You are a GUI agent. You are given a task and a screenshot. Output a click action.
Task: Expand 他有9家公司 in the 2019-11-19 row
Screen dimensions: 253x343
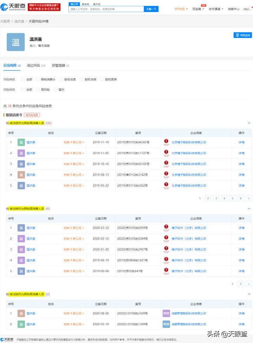[x=74, y=142]
